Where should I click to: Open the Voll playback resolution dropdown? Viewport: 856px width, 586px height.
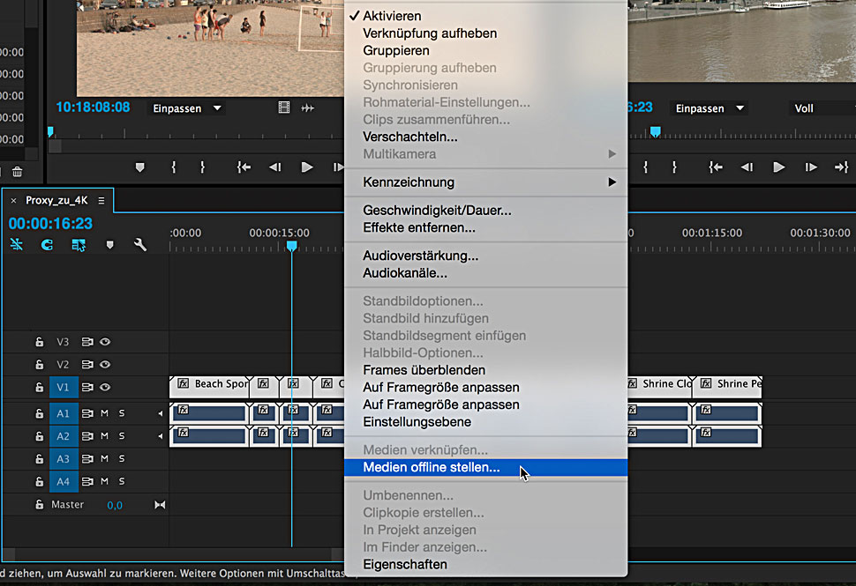pos(816,108)
